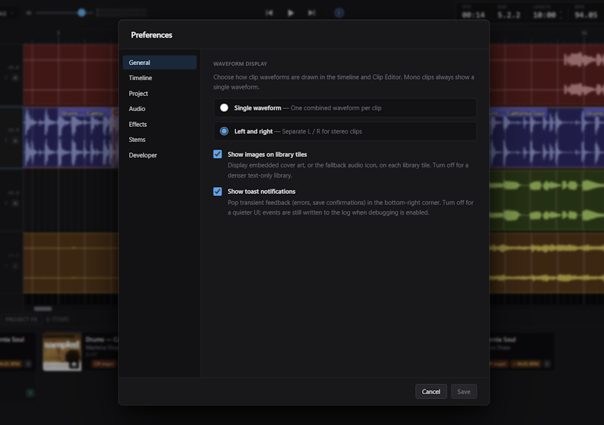Select the Left and right waveform option
The image size is (604, 425).
click(224, 131)
